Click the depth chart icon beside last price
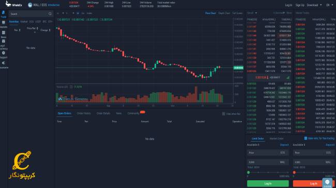Viewport: 336px width, 188px height. coord(288,78)
